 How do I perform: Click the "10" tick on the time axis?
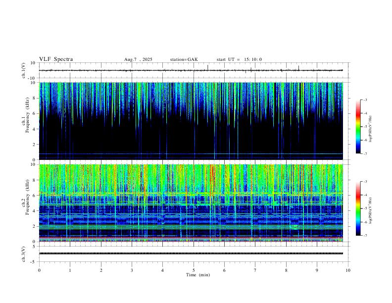pyautogui.click(x=348, y=270)
